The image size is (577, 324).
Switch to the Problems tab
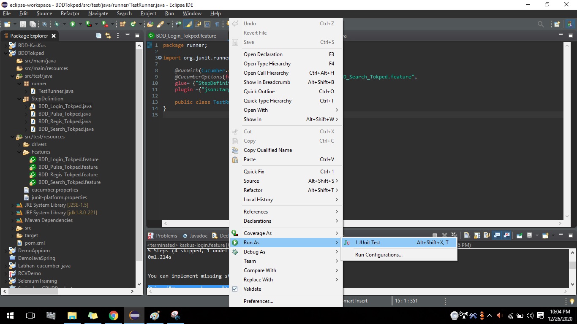(163, 236)
